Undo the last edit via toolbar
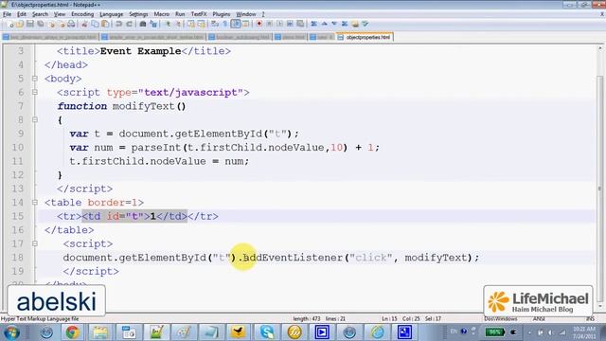The width and height of the screenshot is (606, 341). tap(118, 24)
